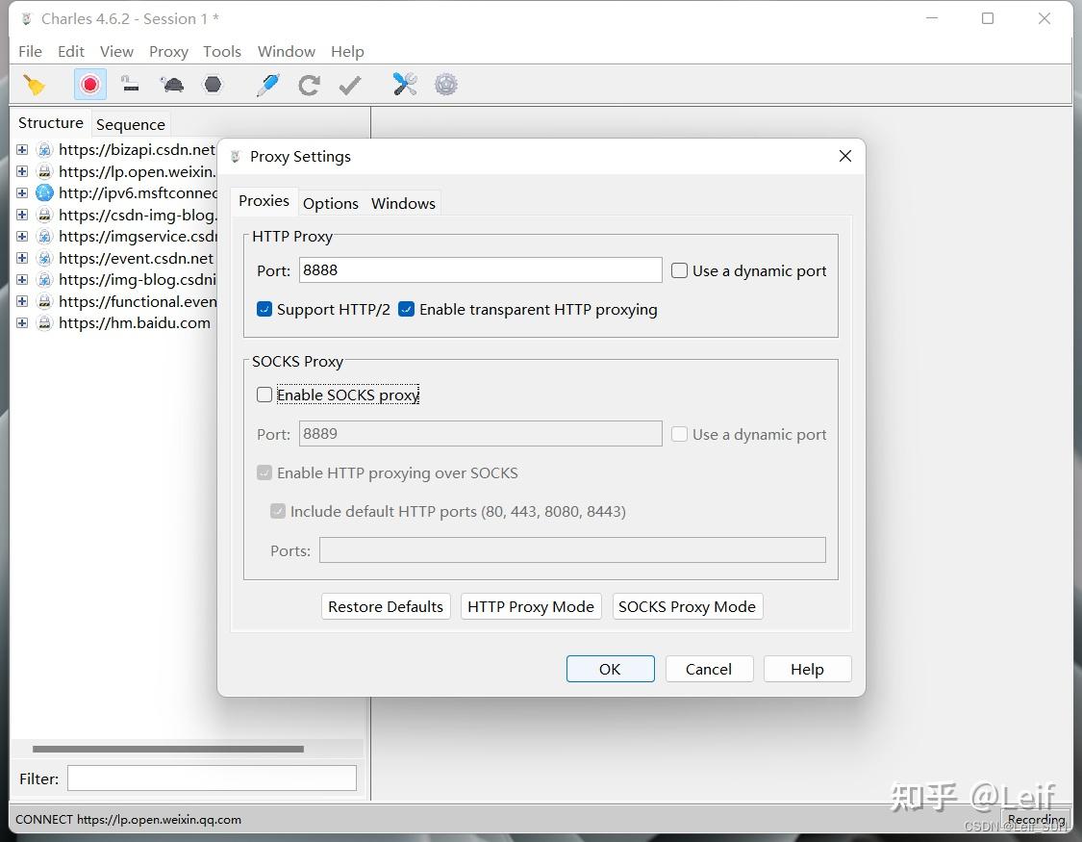Click the csdn-img-blog lock icon
The image size is (1082, 842).
pos(44,215)
